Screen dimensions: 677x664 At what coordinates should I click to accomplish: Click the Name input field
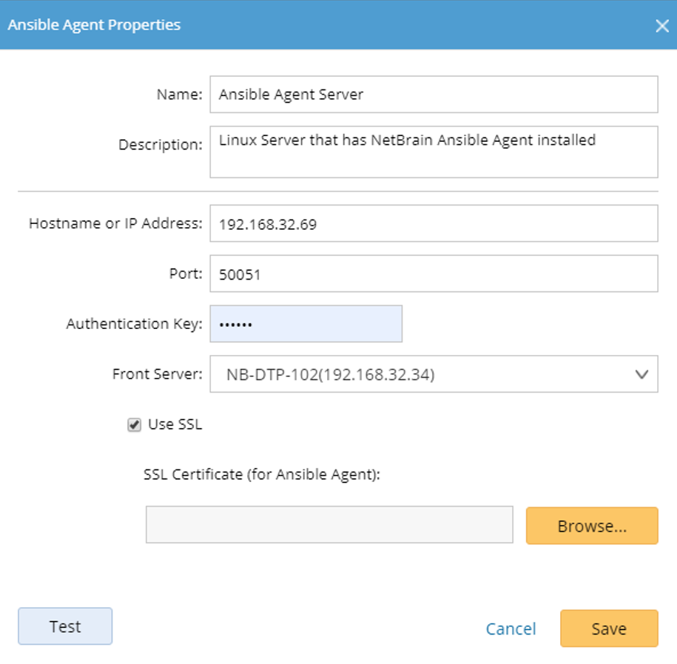pos(434,95)
